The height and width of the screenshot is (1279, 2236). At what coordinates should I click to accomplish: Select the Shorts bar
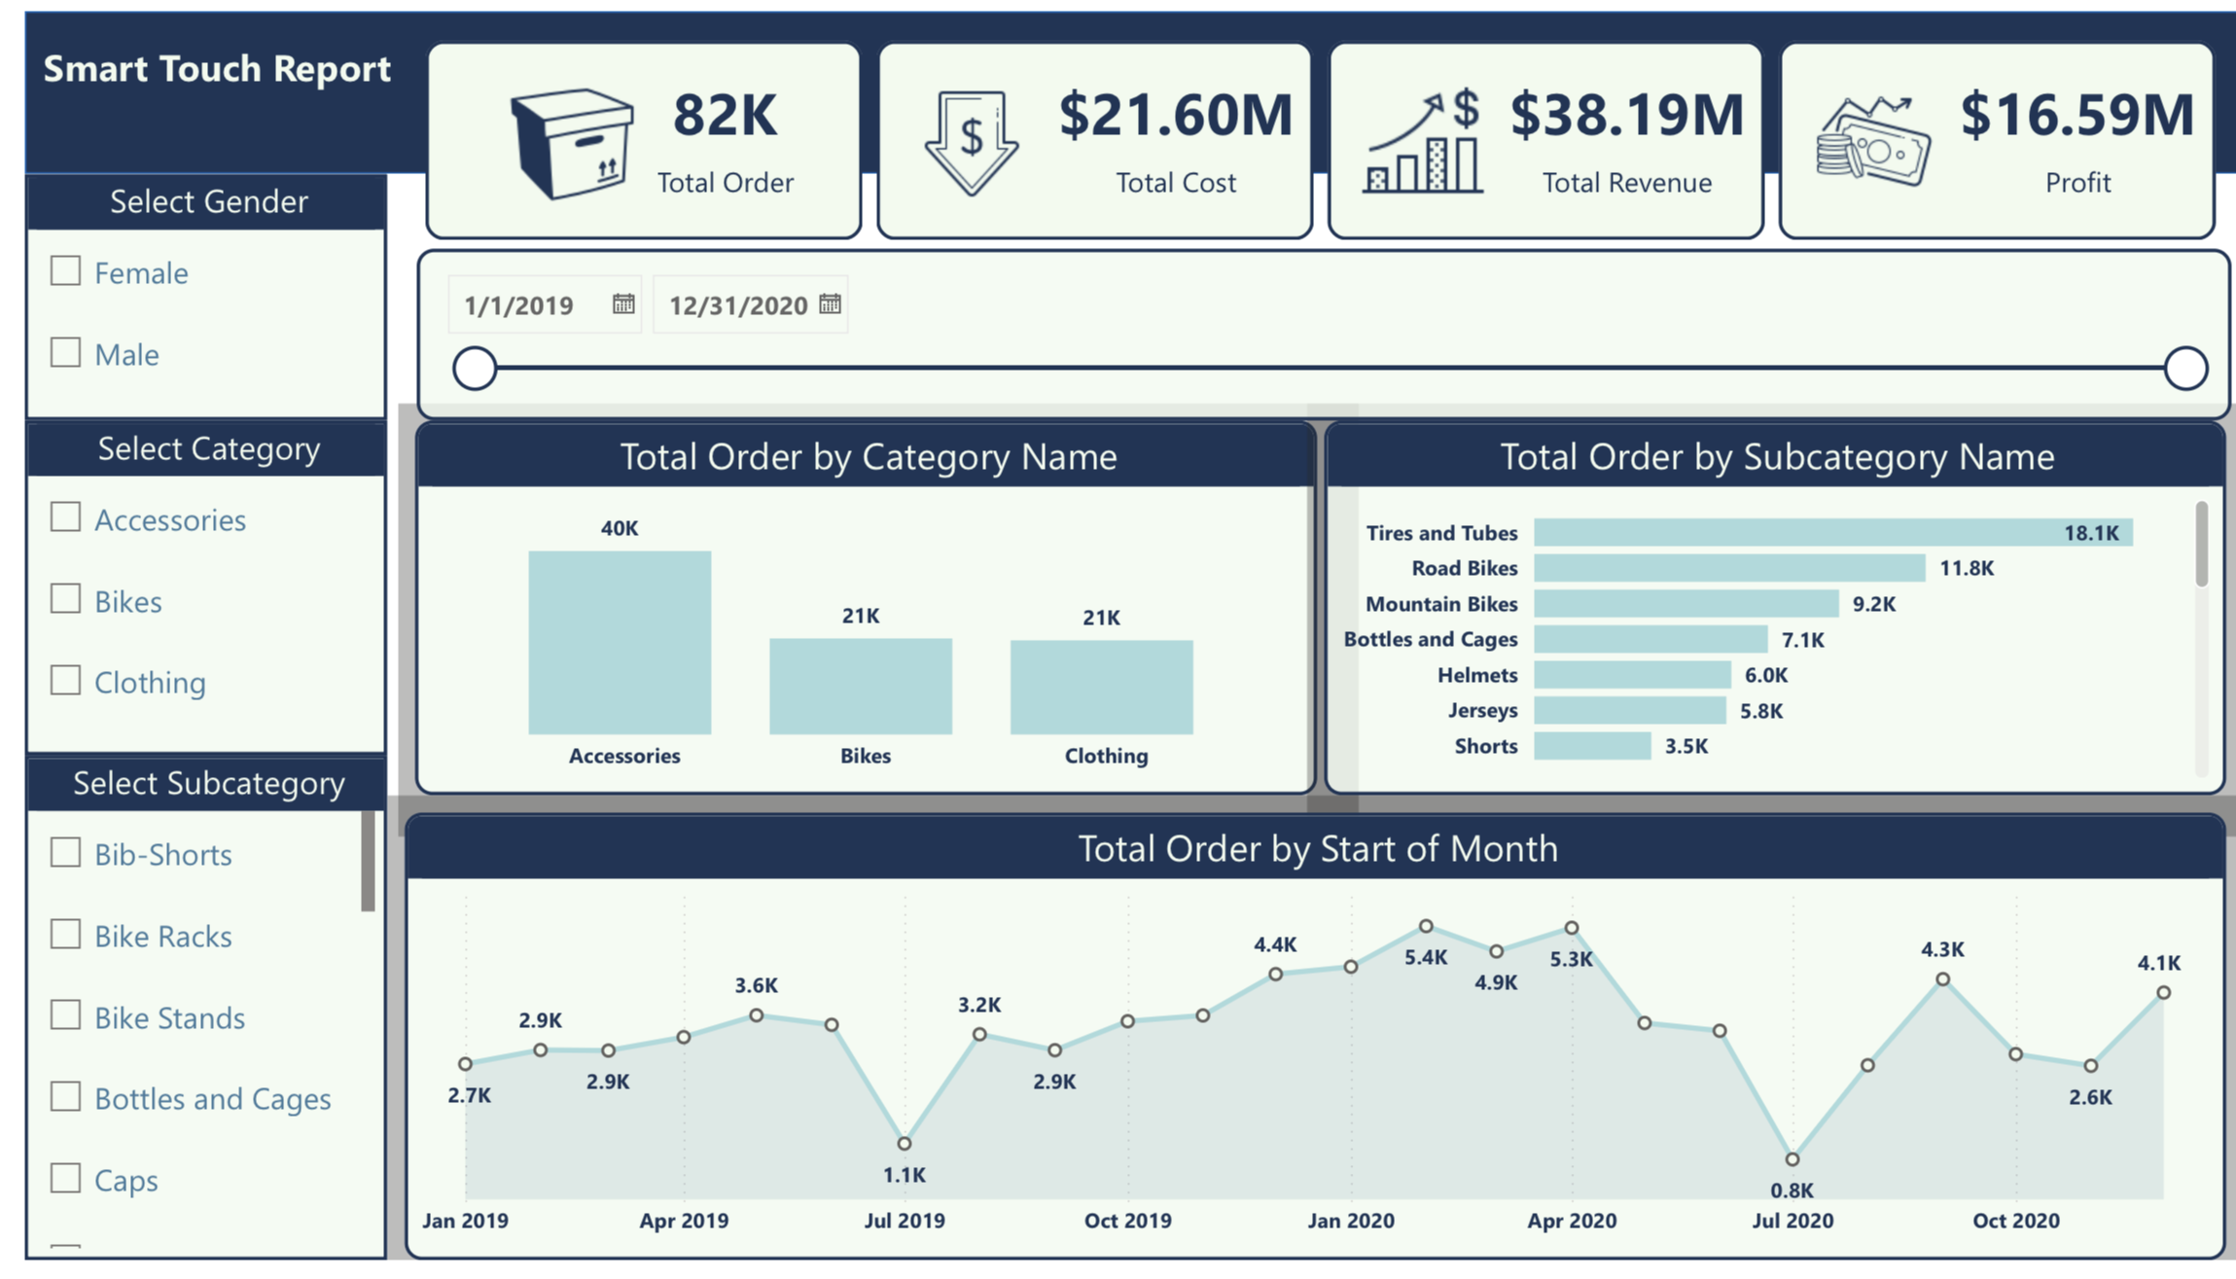(x=1592, y=746)
